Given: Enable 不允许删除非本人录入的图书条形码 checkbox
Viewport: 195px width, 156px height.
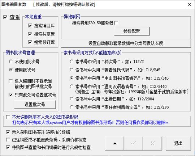Looking at the screenshot, I should pyautogui.click(x=8, y=117).
